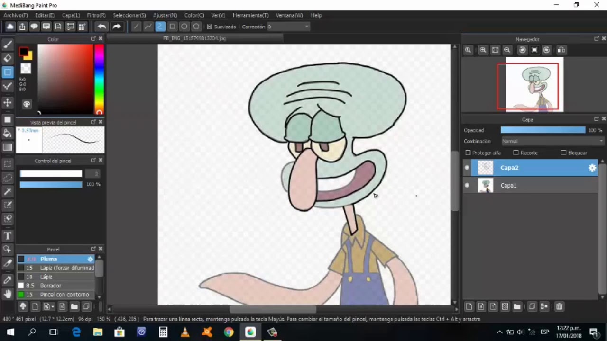607x341 pixels.
Task: Flip view icon in Navigator panel
Action: pyautogui.click(x=561, y=50)
